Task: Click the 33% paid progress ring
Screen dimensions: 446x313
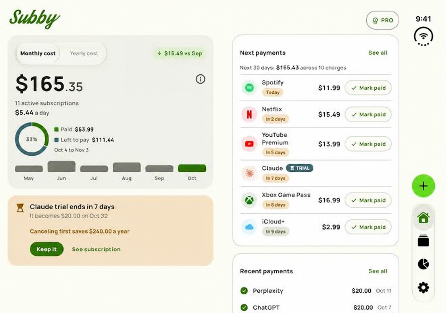Action: pos(32,139)
